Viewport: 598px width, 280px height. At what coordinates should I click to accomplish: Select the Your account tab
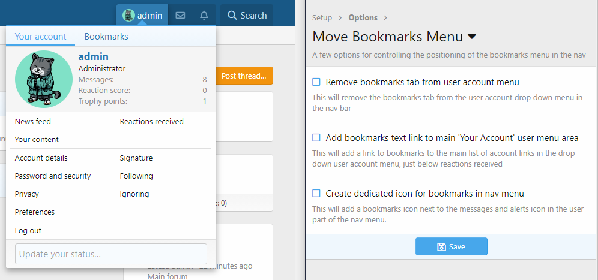tap(41, 37)
